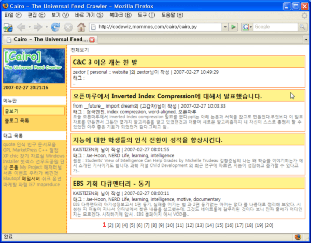The width and height of the screenshot is (311, 243).
Task: Click the green Go button beside URL
Action: click(x=234, y=27)
